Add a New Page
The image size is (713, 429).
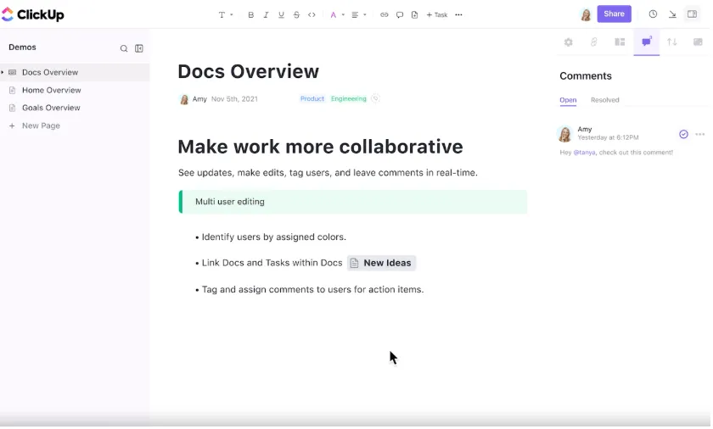(x=35, y=125)
